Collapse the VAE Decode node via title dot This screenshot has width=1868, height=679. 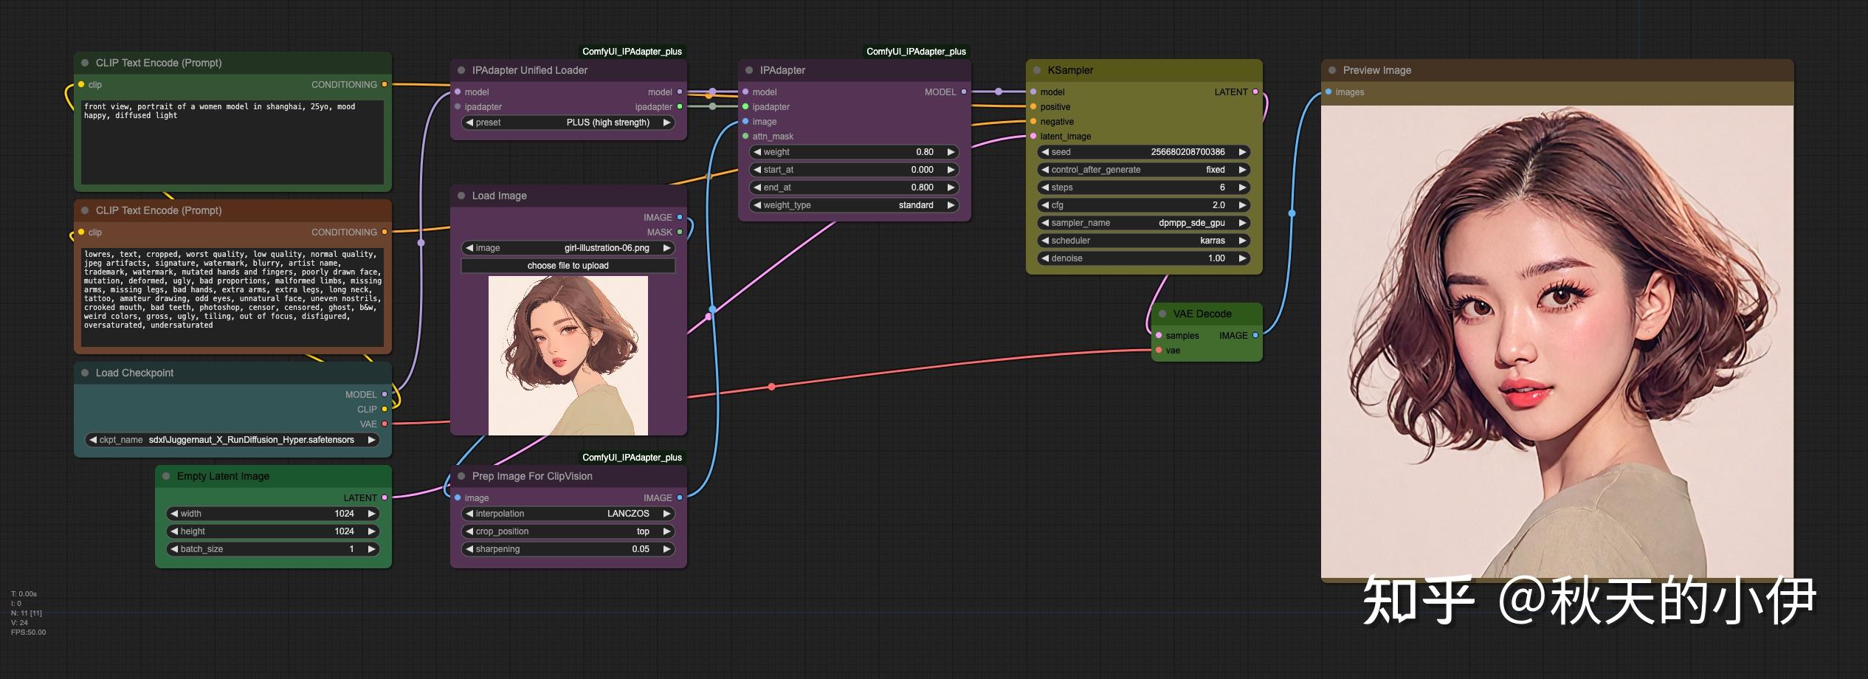[1162, 314]
